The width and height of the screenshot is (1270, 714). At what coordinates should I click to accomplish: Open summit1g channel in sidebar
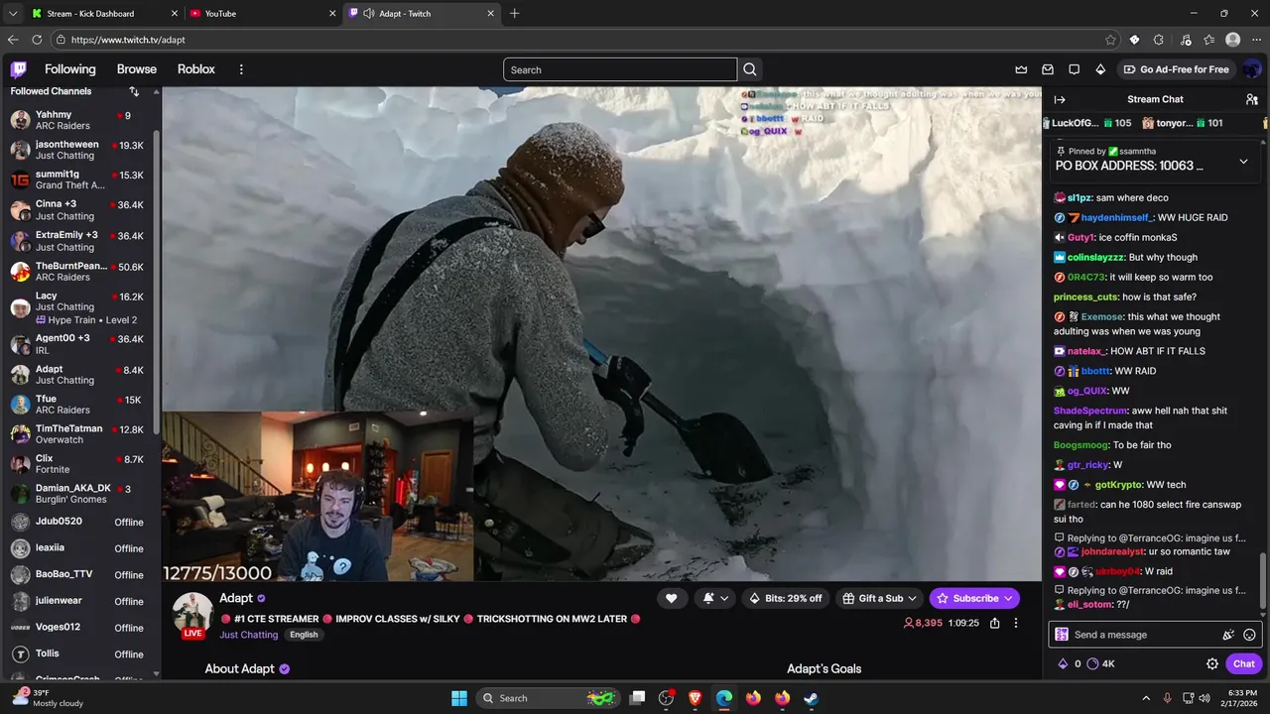[x=80, y=179]
